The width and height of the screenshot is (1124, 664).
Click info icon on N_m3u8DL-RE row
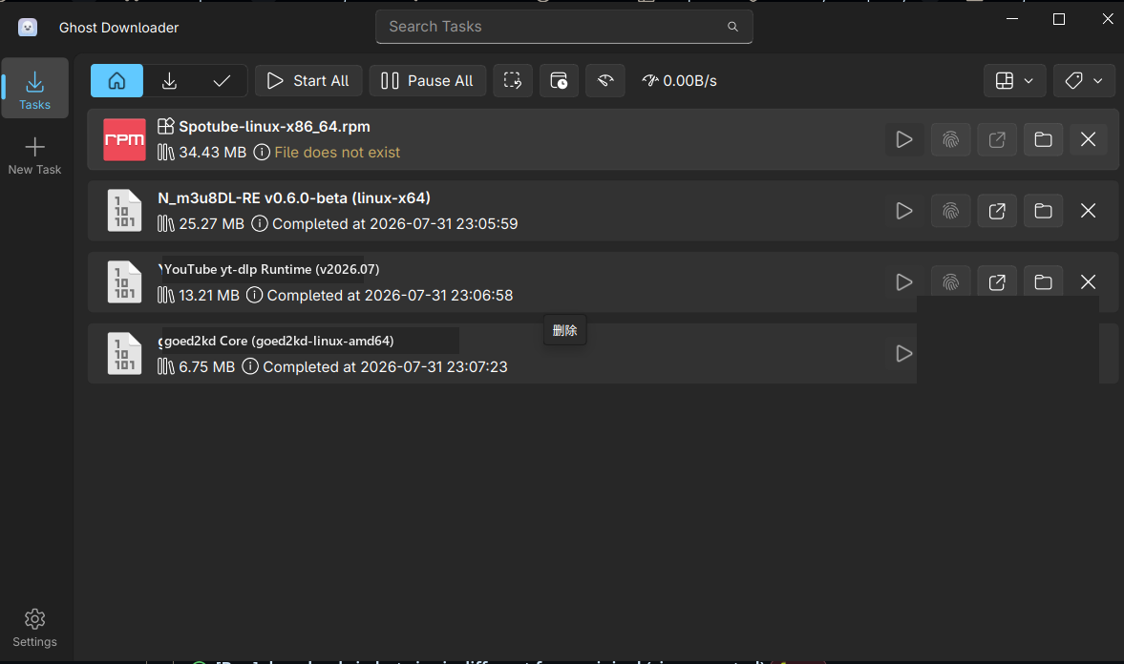coord(260,224)
